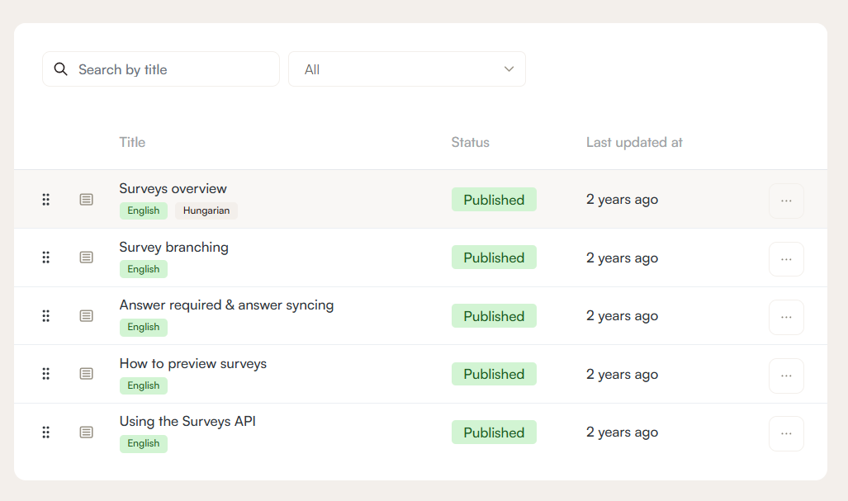
Task: Open more options for Using the Surveys API
Action: pyautogui.click(x=786, y=433)
